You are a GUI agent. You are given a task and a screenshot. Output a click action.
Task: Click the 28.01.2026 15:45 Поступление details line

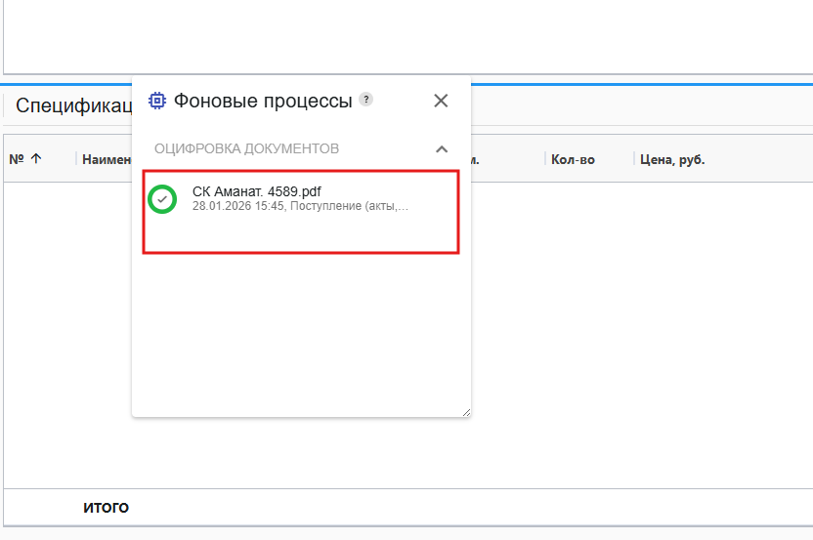(x=300, y=206)
